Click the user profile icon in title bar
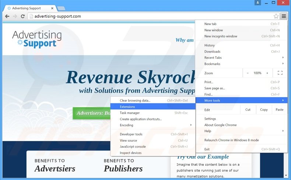 (x=257, y=3)
